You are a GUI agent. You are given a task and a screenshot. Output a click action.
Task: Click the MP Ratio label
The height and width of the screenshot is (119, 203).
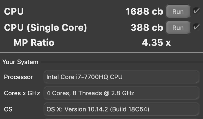pyautogui.click(x=34, y=43)
